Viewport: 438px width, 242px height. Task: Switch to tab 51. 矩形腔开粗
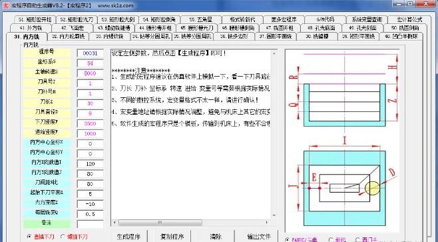click(35, 19)
